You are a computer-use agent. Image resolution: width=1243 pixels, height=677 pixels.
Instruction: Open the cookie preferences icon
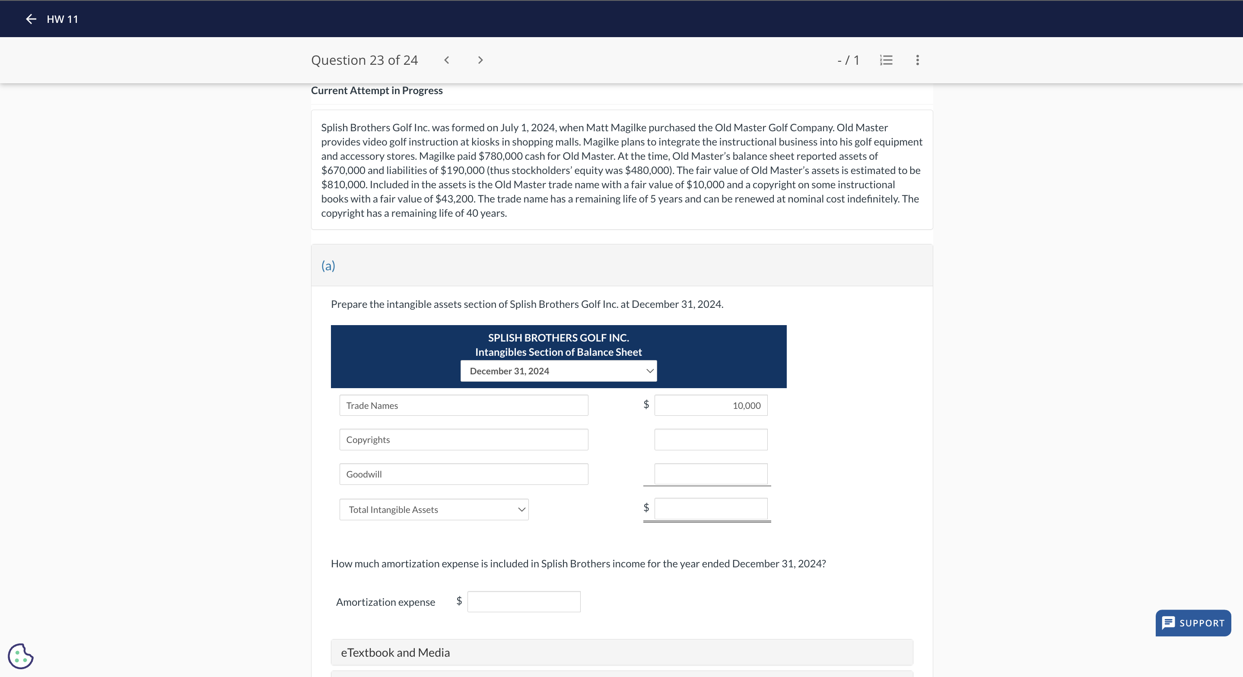(x=21, y=656)
